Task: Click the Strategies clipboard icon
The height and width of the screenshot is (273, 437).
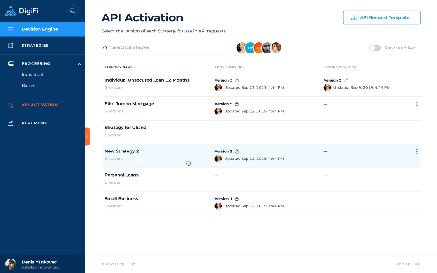Action: pyautogui.click(x=11, y=45)
